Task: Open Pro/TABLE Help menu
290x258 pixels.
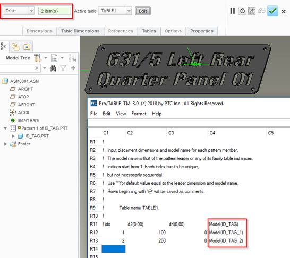Action: pyautogui.click(x=157, y=114)
